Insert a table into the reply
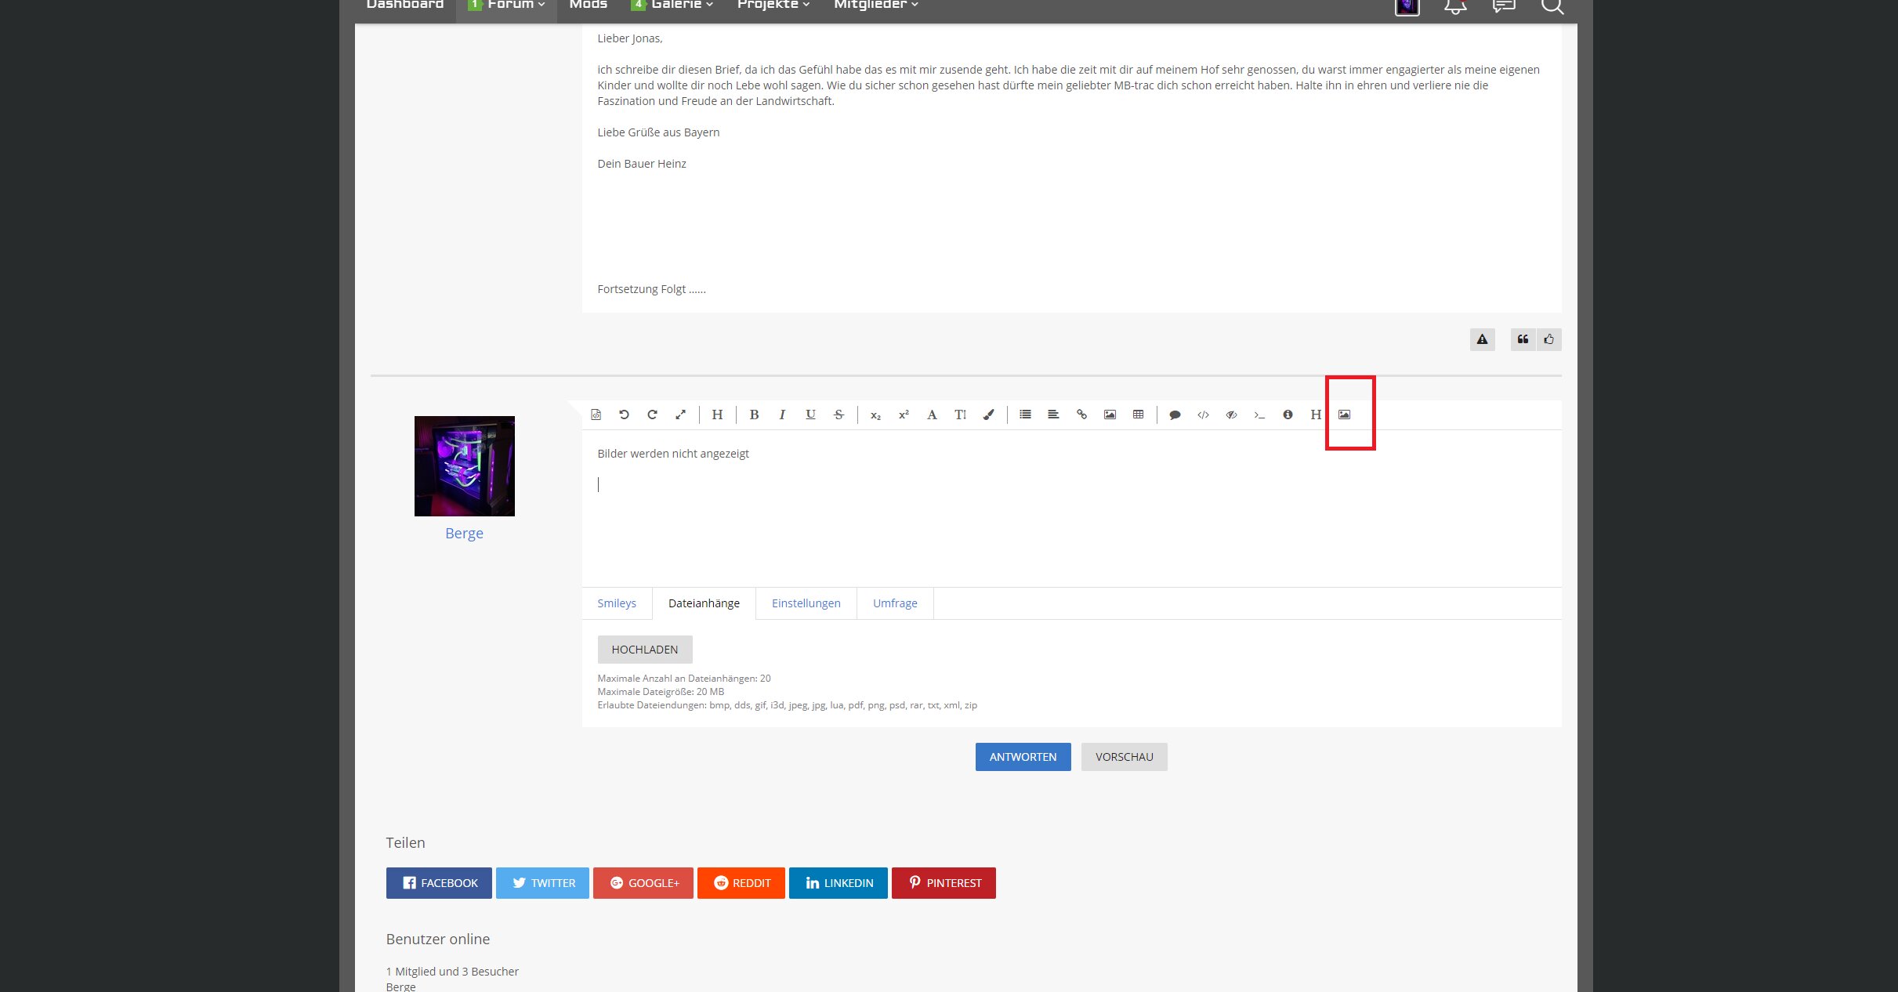Screen dimensions: 1898x992 point(1138,415)
